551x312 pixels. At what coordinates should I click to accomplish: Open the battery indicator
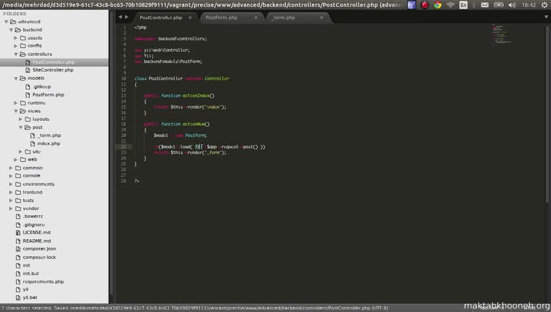[498, 5]
